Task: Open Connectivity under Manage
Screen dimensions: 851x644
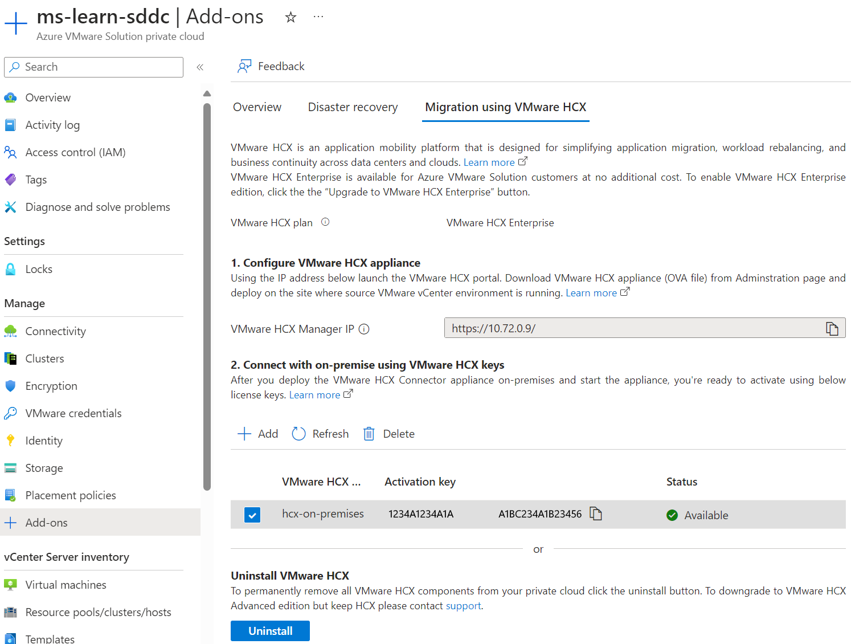Action: tap(55, 331)
